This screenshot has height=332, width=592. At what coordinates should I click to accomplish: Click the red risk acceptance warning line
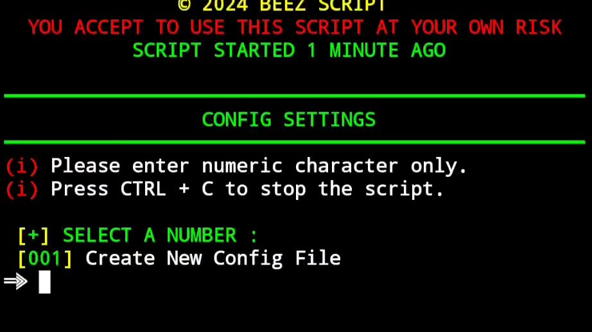[x=295, y=28]
